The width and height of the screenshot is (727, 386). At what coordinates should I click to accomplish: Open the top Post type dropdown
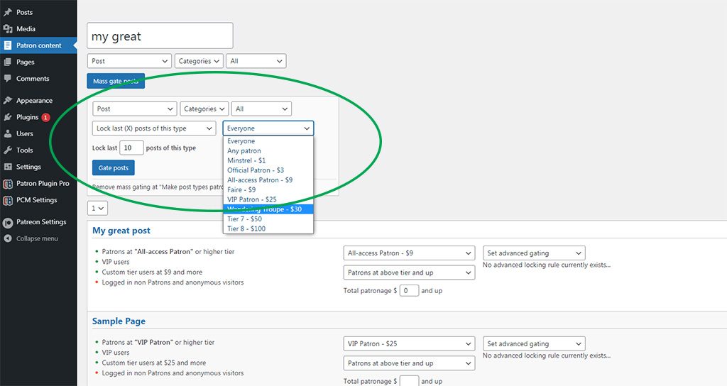click(x=129, y=61)
